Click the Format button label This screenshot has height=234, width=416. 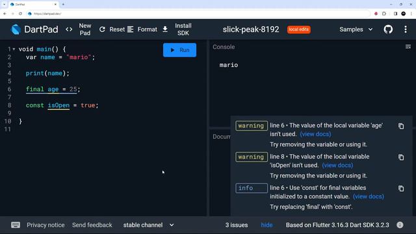pyautogui.click(x=148, y=29)
